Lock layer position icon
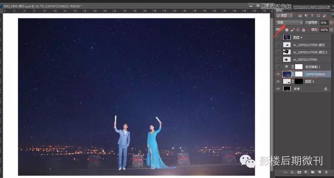This screenshot has width=334, height=178. [298, 30]
